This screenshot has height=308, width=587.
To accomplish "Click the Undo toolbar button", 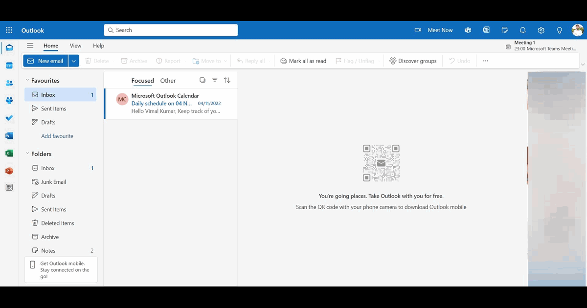I will pos(459,61).
